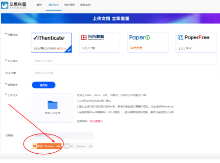
Task: Click the PaperFree book logo icon
Action: point(180,37)
